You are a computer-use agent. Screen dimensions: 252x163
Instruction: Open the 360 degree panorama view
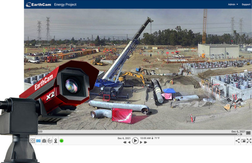[x=50, y=141]
